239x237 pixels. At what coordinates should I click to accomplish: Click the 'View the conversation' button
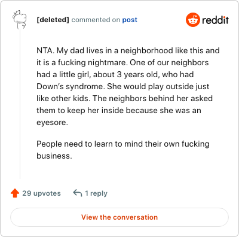pos(119,217)
